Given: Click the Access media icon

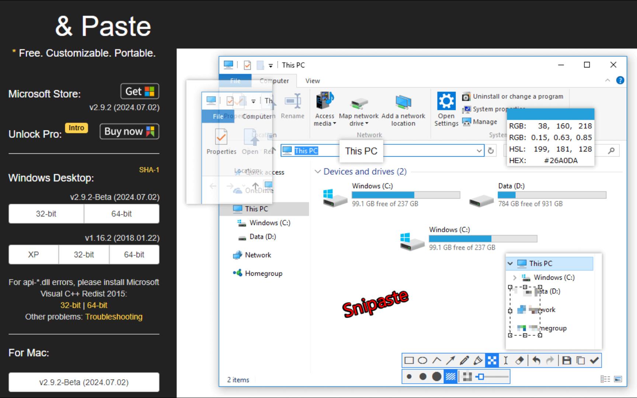Looking at the screenshot, I should [x=324, y=101].
